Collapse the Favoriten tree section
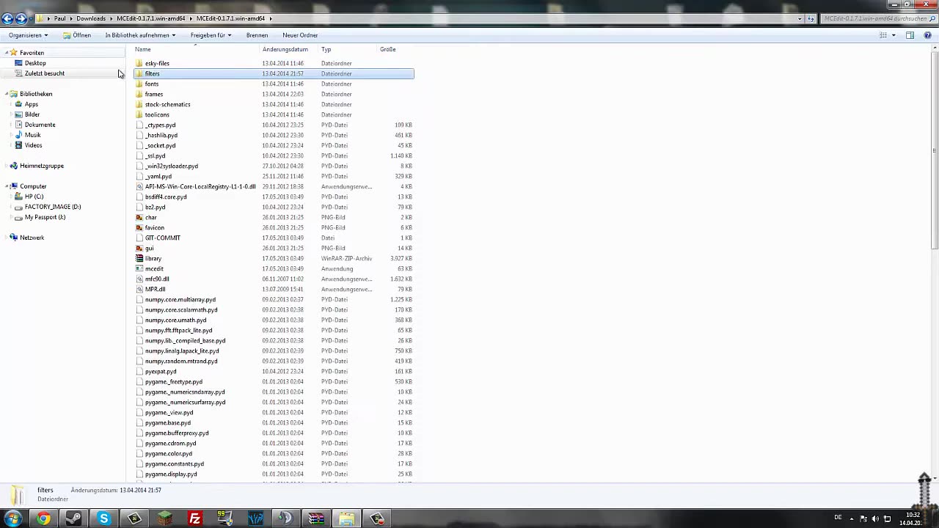Viewport: 939px width, 528px height. click(x=5, y=53)
